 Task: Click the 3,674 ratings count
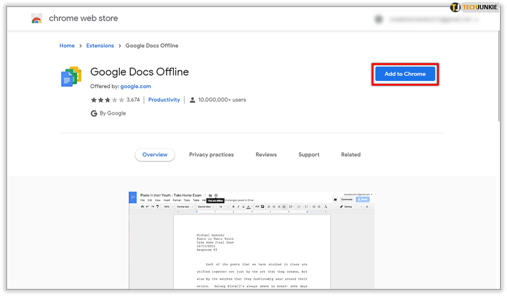point(133,100)
